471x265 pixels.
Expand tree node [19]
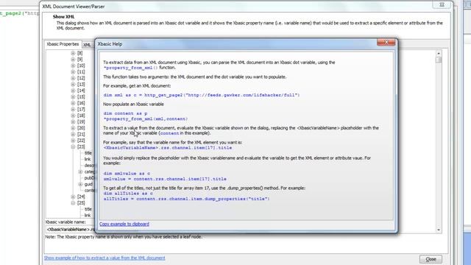click(73, 121)
